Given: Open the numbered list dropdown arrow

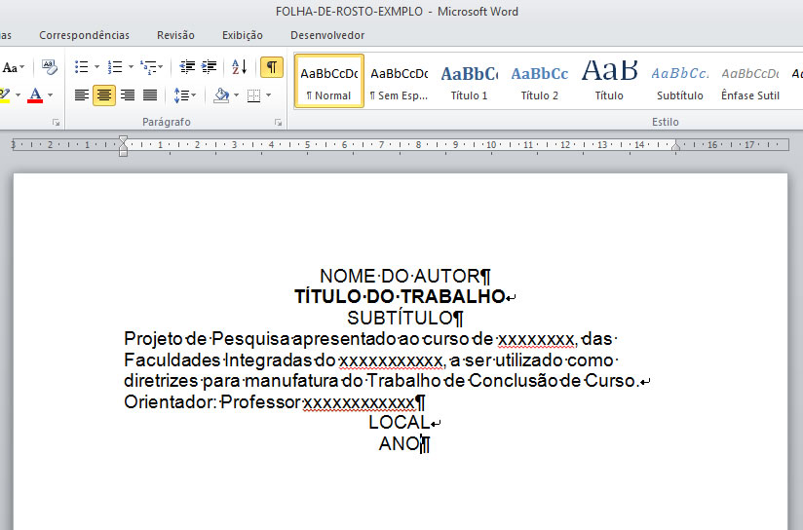Looking at the screenshot, I should [131, 67].
